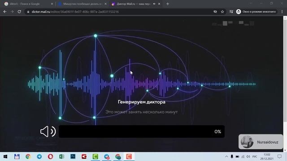Click the incognito mode window badge
Image resolution: width=287 pixels, height=161 pixels.
[256, 12]
